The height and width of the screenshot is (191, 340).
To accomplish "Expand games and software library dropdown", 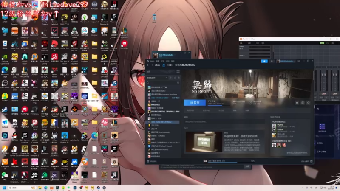I will point(157,78).
